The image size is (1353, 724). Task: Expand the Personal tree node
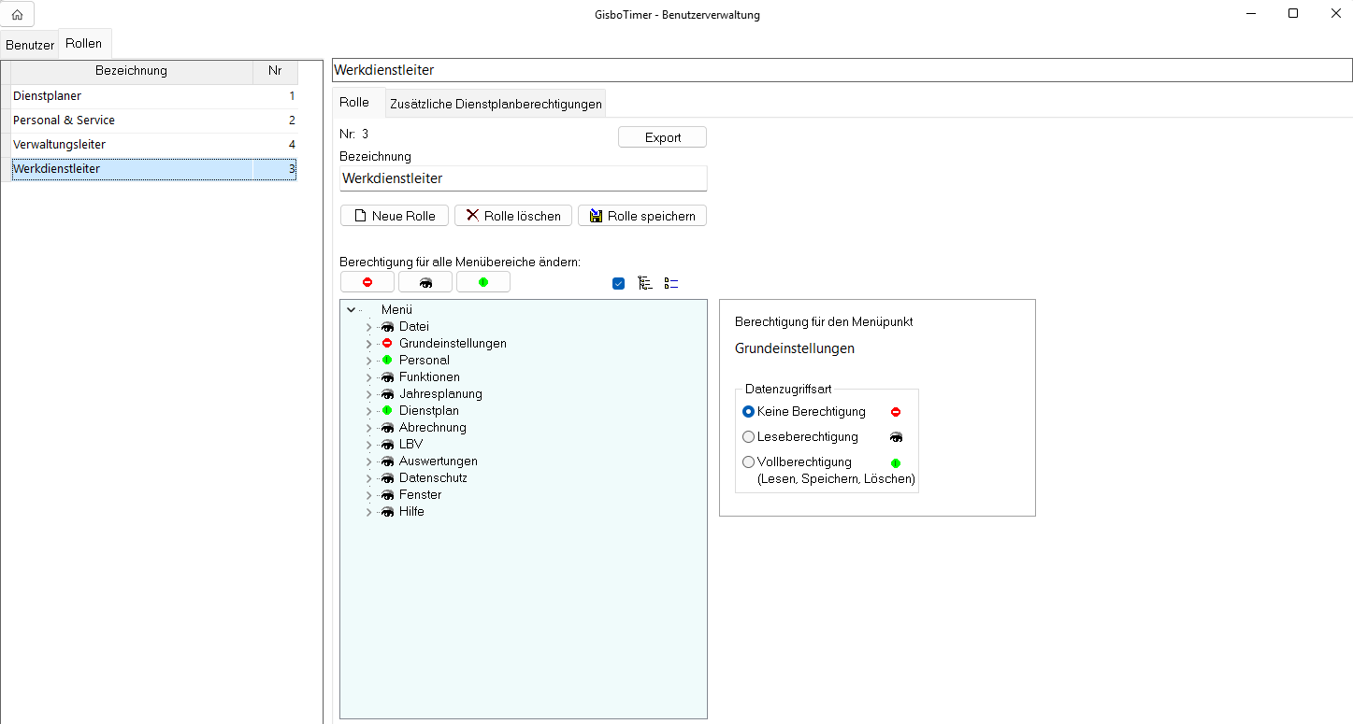coord(368,361)
